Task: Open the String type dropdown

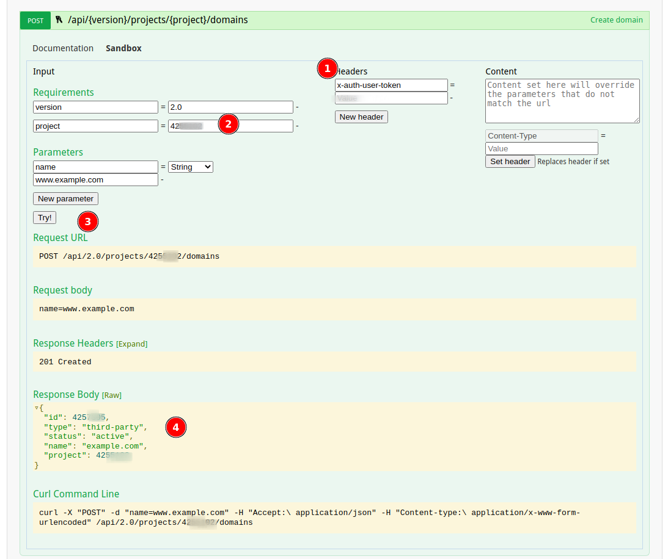Action: tap(191, 167)
